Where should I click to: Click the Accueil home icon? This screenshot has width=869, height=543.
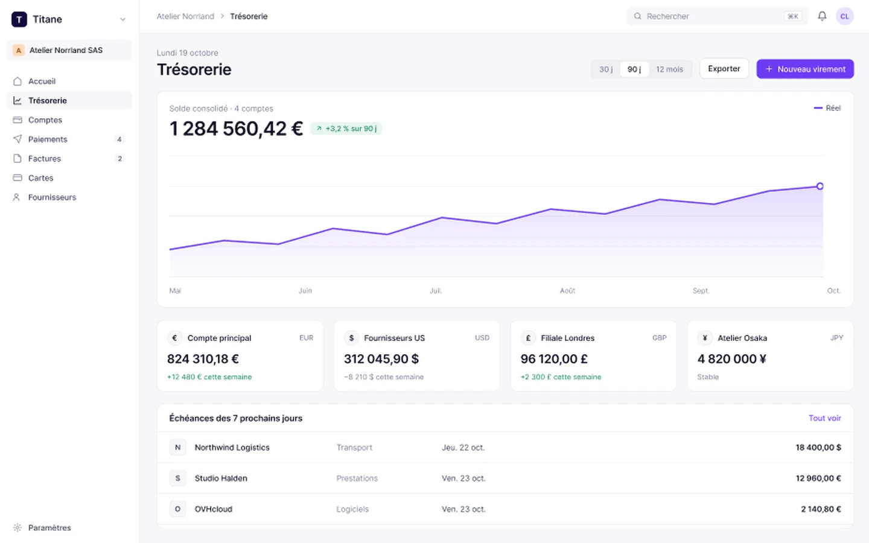pos(18,81)
